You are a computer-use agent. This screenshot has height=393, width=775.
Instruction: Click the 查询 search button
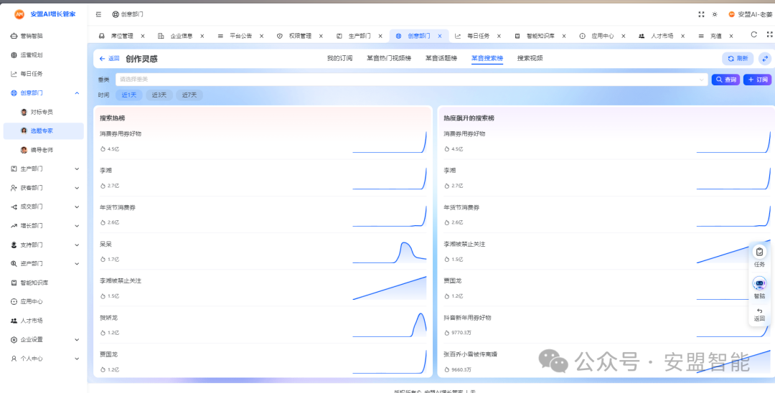[x=725, y=80]
